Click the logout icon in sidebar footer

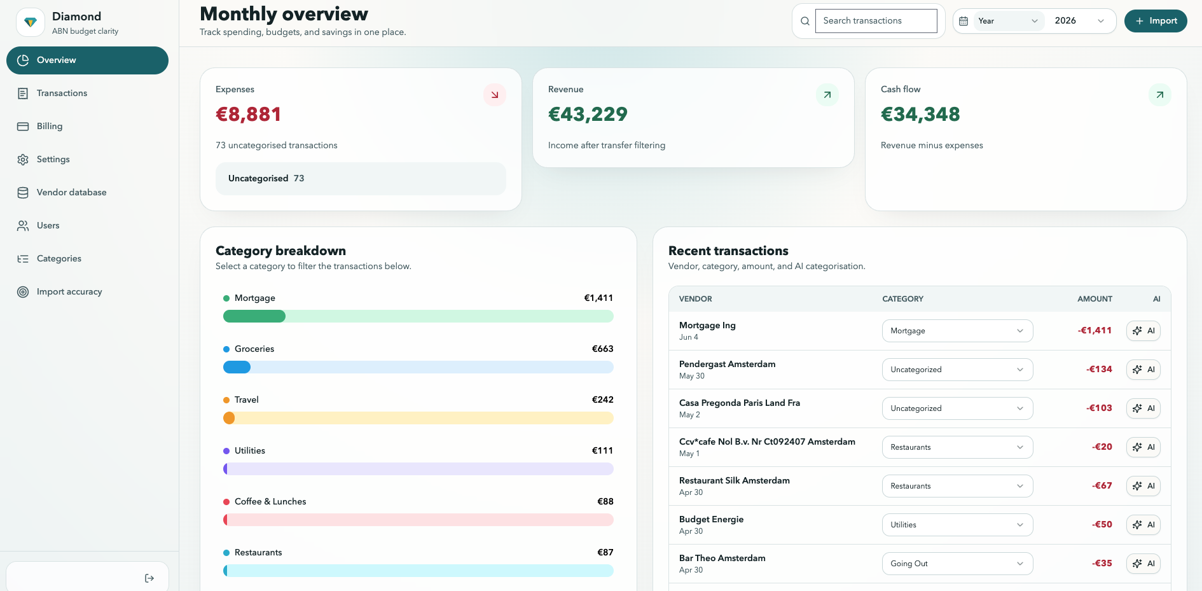[x=149, y=578]
